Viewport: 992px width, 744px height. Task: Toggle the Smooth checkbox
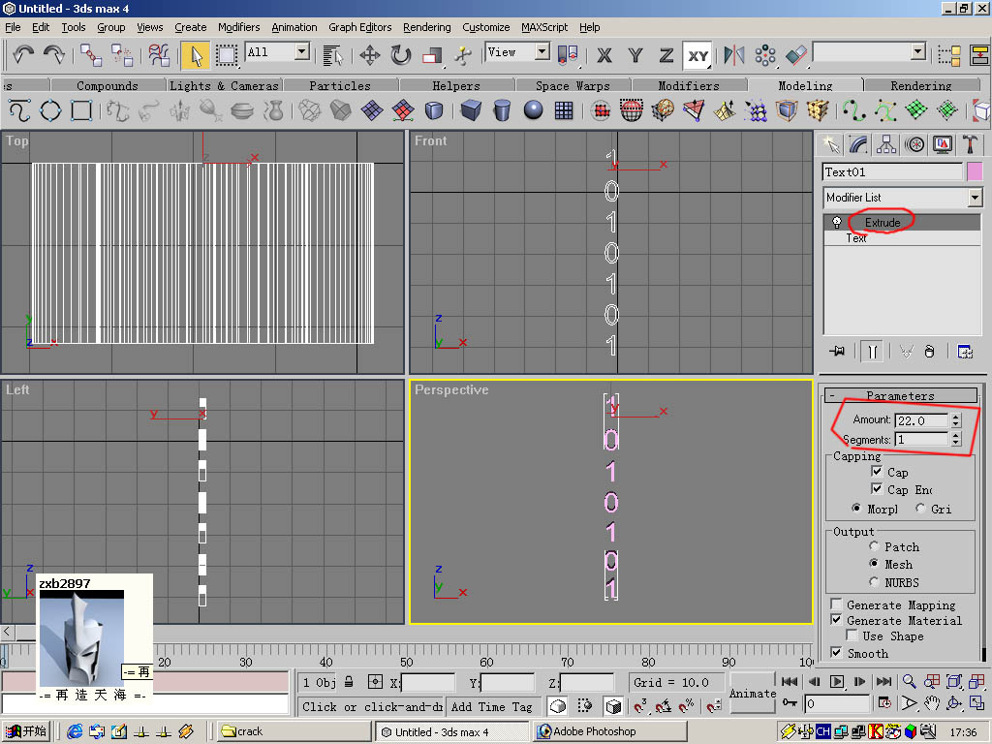[x=836, y=652]
